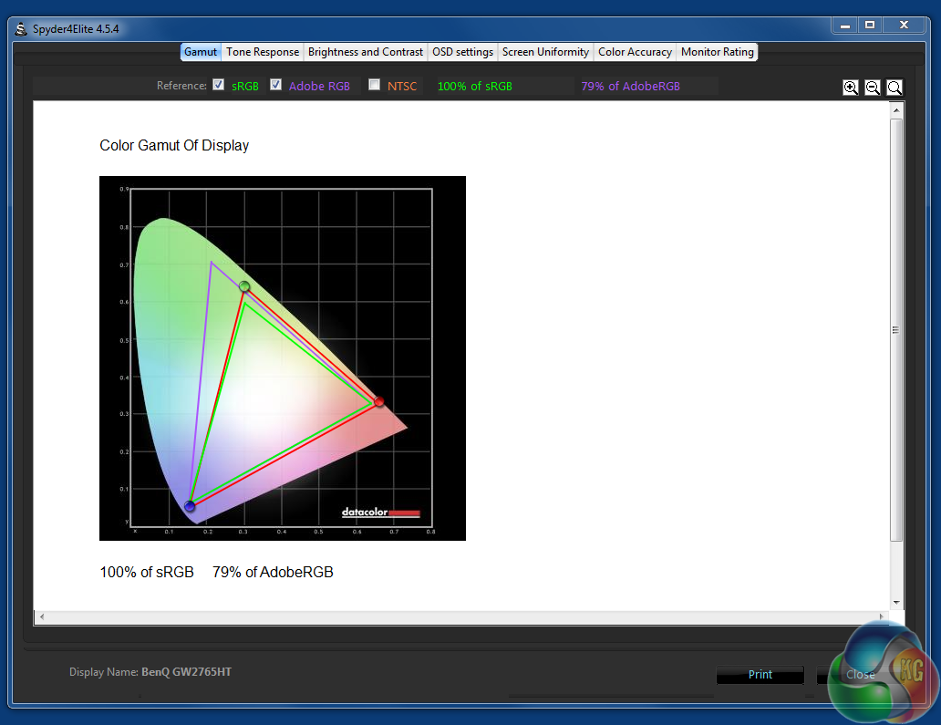Click the horizontal scrollbar right arrow

pyautogui.click(x=883, y=617)
